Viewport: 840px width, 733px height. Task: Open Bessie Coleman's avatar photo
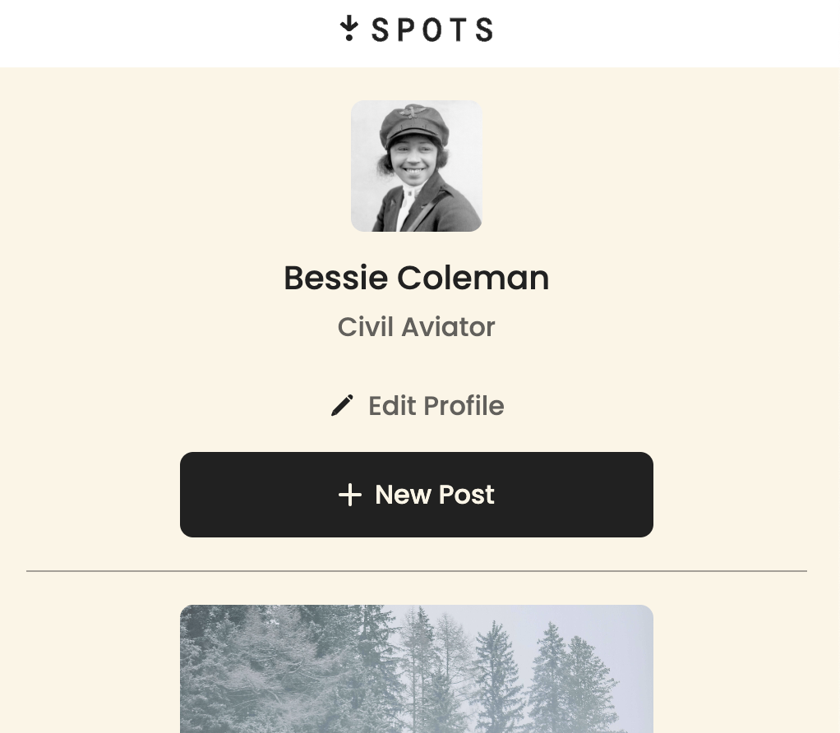click(x=416, y=166)
